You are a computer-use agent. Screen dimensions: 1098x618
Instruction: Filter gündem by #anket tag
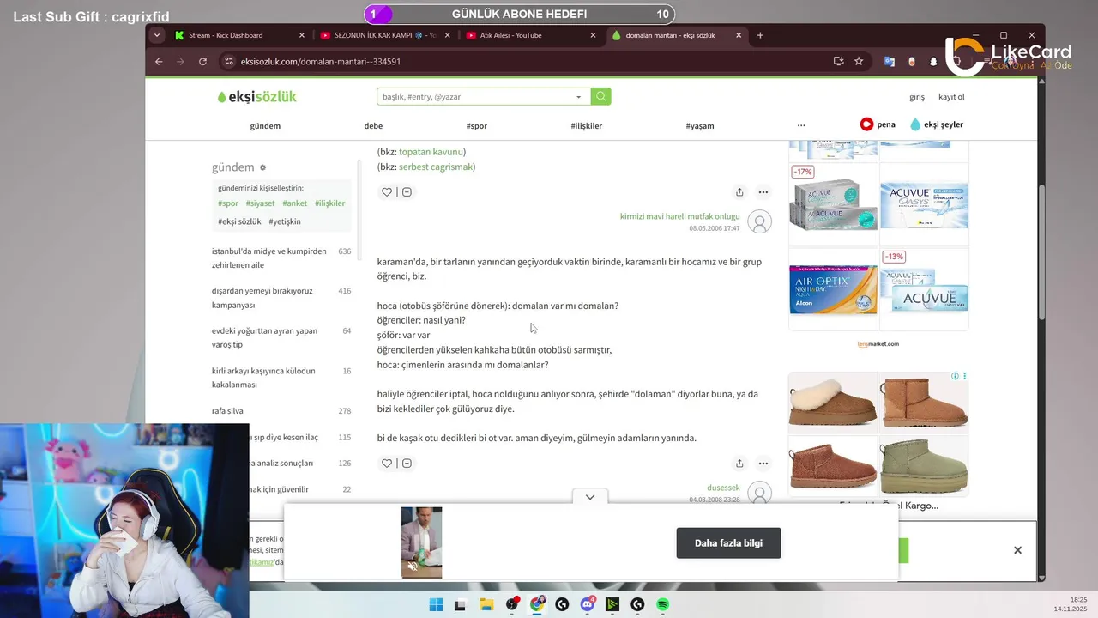point(294,203)
